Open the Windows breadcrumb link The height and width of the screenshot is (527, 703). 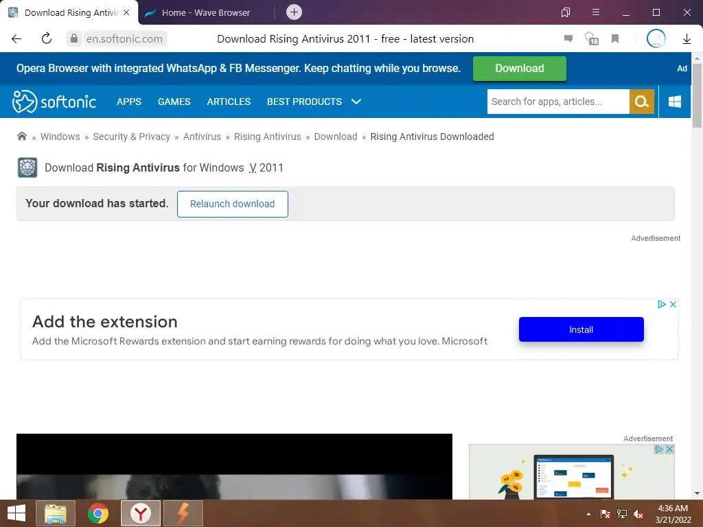tap(60, 137)
